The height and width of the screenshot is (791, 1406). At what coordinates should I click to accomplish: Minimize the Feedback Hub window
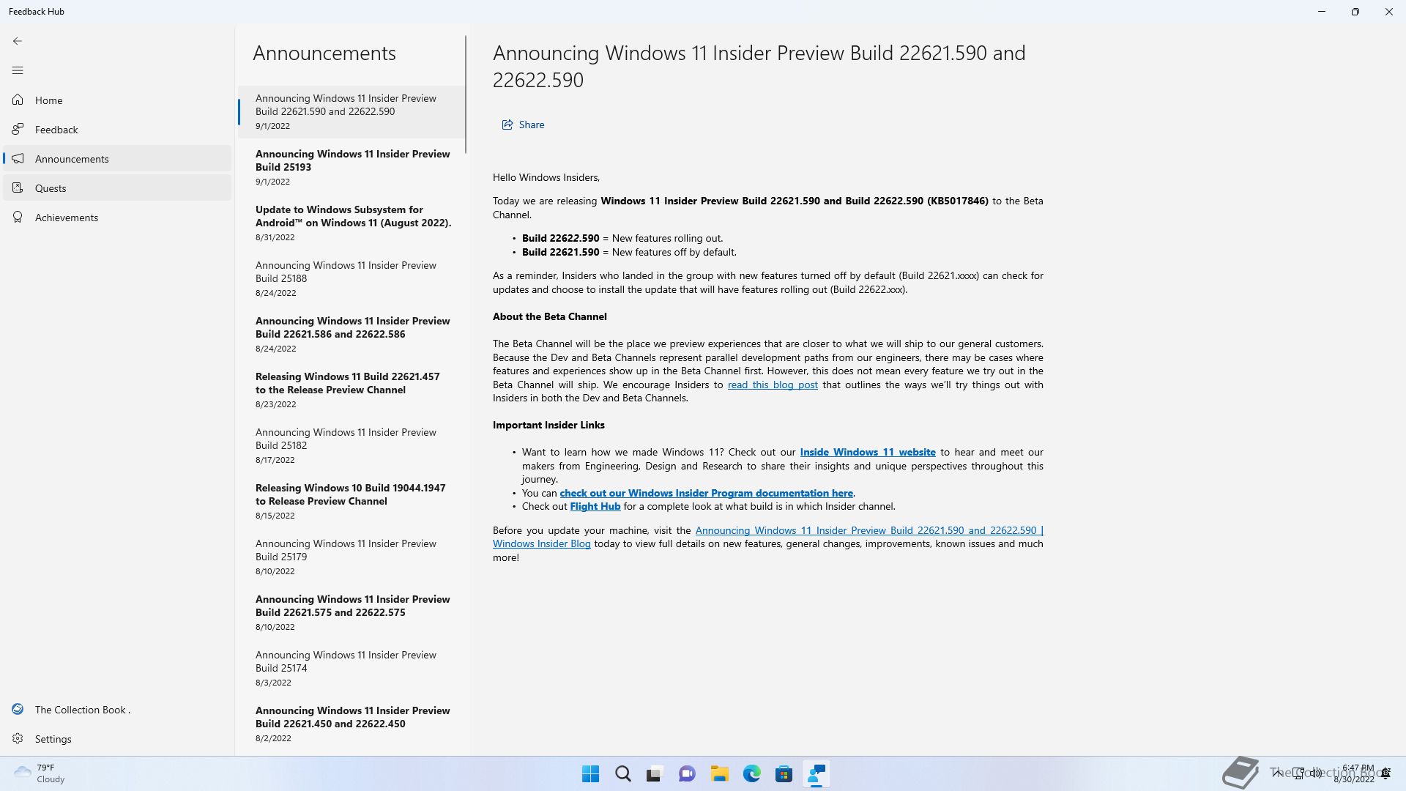tap(1322, 12)
